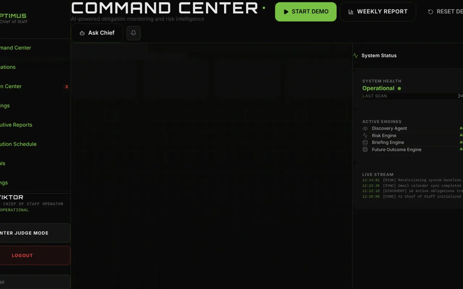This screenshot has height=289, width=463.
Task: Click the 12:24:01 RISK log entry
Action: 412,180
